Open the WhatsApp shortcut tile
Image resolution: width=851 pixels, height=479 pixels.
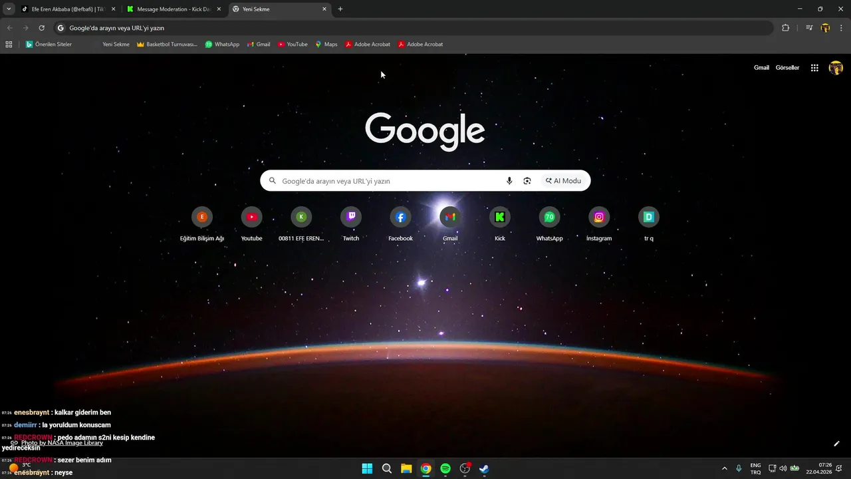[549, 224]
